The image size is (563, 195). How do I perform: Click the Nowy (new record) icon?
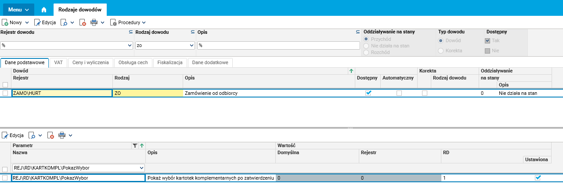(x=5, y=22)
